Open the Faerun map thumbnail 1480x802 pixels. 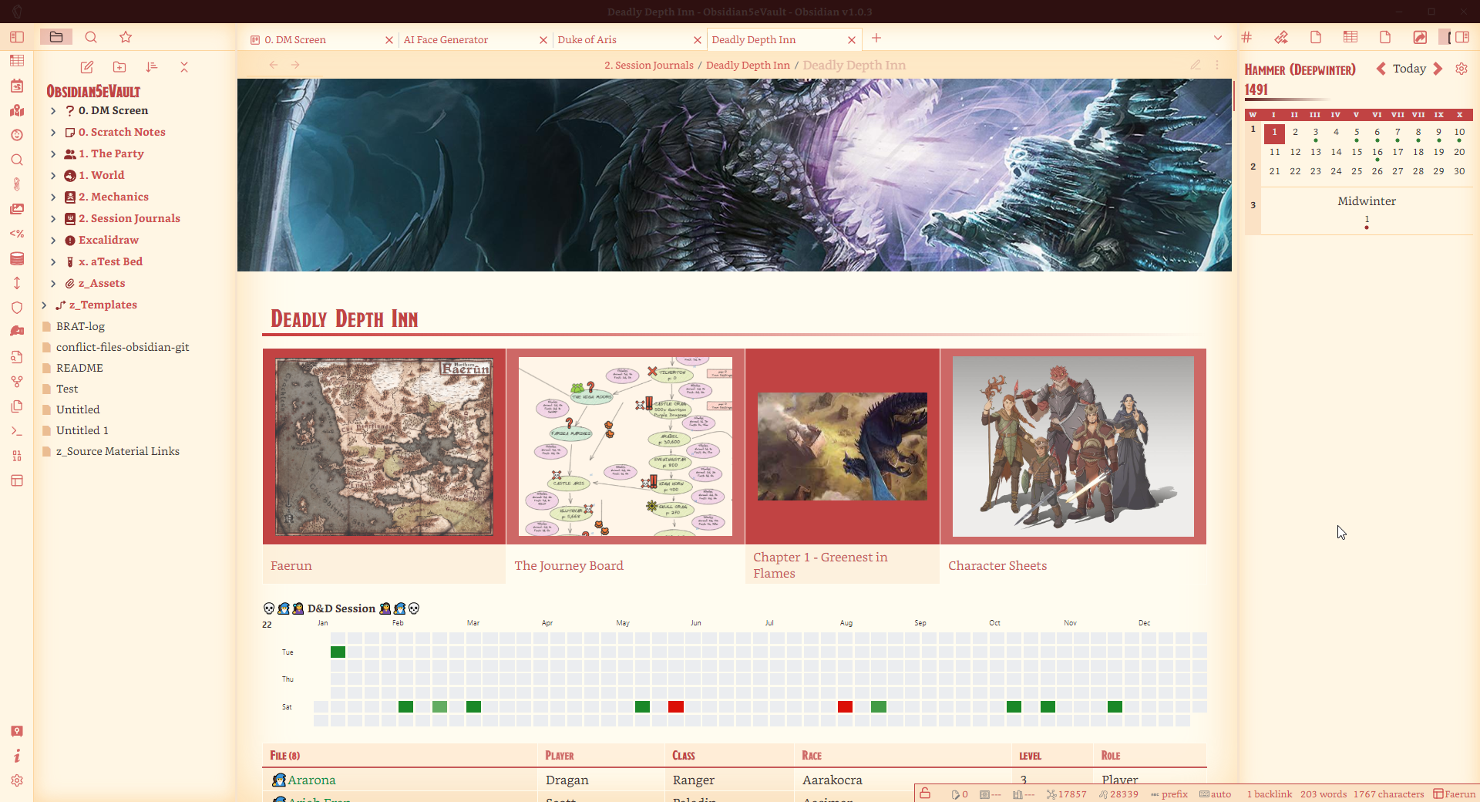384,446
